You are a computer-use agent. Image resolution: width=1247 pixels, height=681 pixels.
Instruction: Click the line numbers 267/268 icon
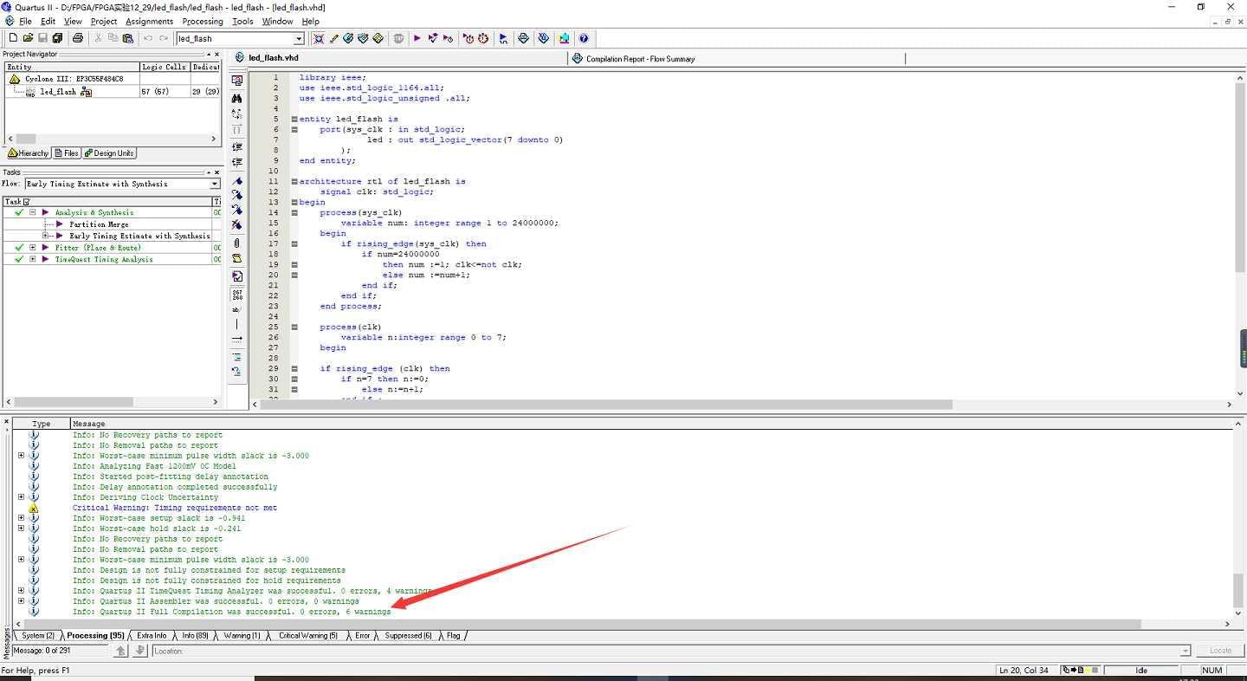236,295
